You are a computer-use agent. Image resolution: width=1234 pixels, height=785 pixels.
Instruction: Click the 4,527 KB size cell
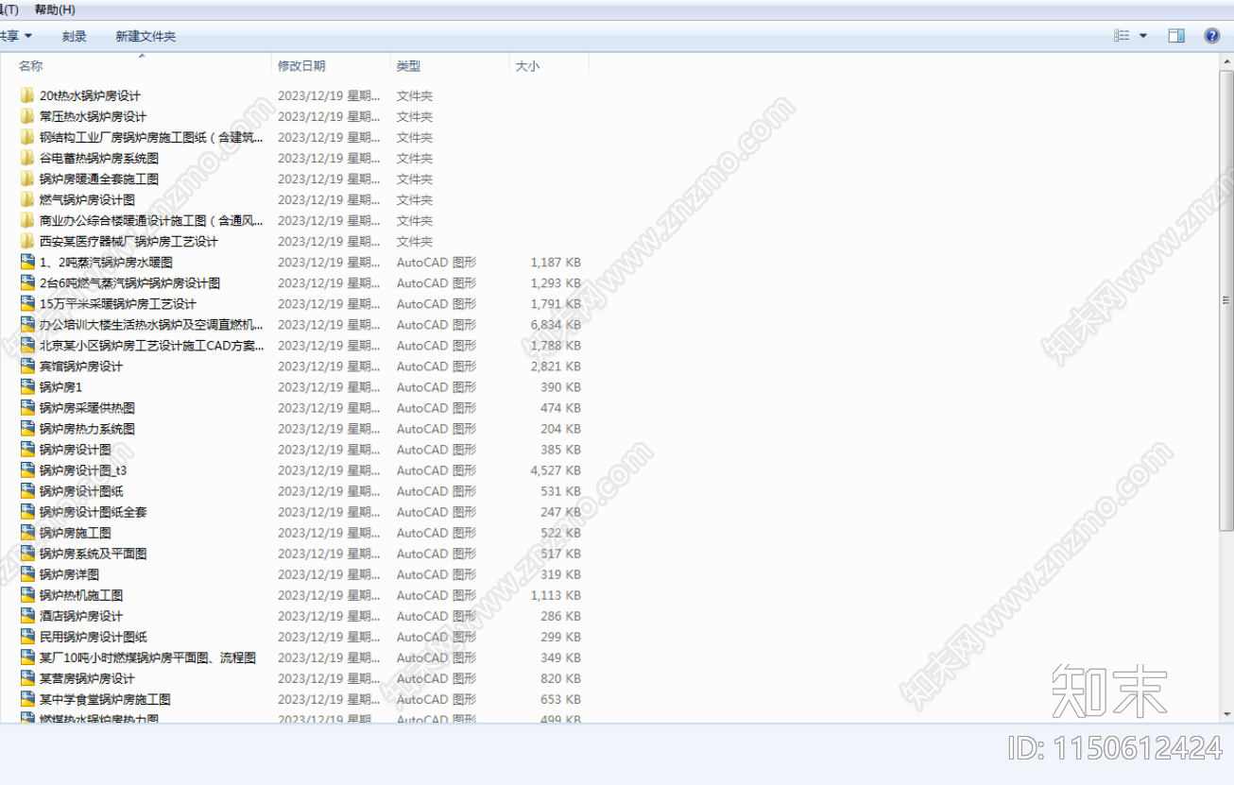(x=556, y=469)
